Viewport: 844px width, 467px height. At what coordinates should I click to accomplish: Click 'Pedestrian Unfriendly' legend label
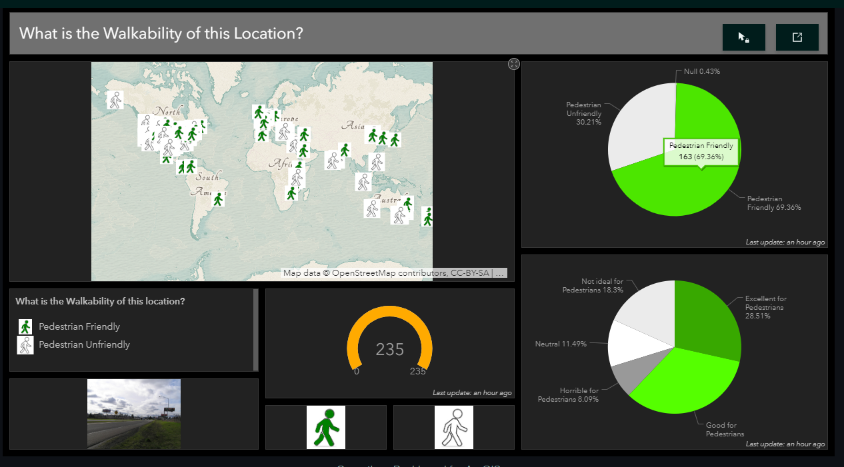point(85,344)
